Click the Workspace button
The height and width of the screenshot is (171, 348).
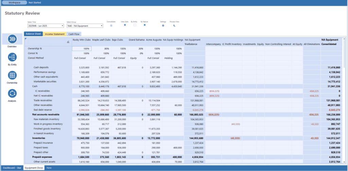tap(14, 2)
